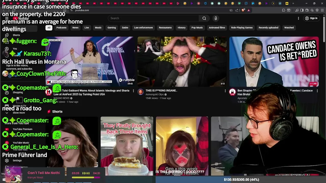Select the Satire filter chip

coord(125,28)
